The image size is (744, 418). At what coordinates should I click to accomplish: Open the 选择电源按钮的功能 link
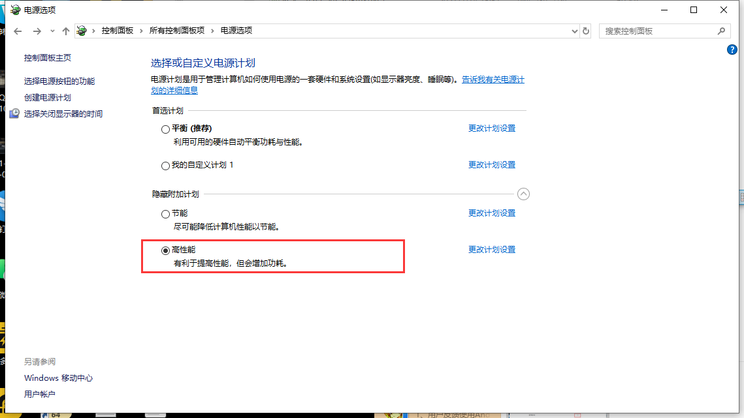tap(59, 82)
